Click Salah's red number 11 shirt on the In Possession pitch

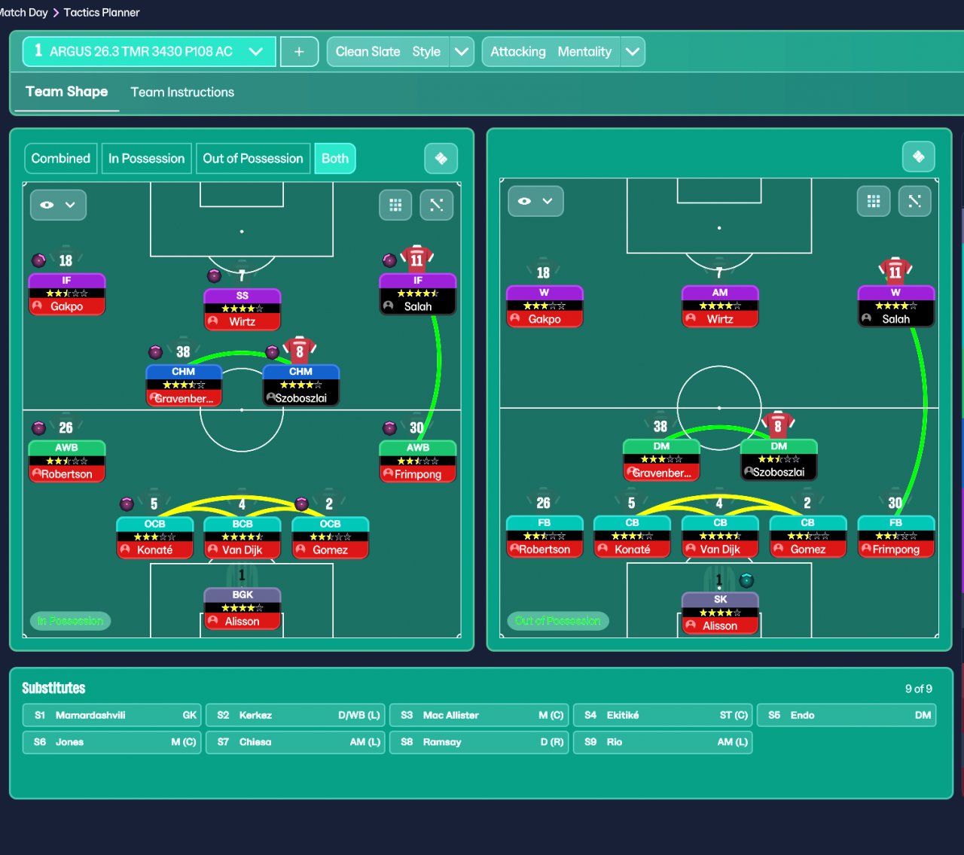(x=416, y=259)
